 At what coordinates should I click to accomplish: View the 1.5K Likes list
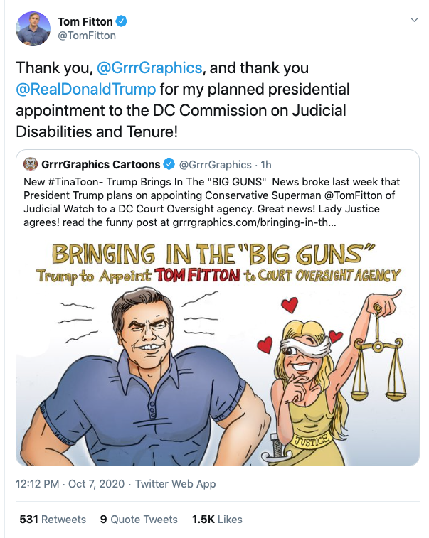[217, 519]
